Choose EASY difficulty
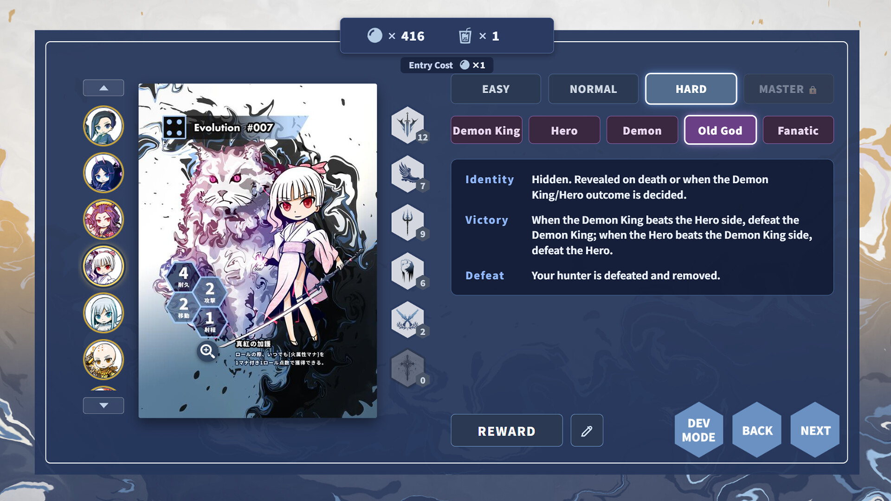The width and height of the screenshot is (891, 501). 496,89
